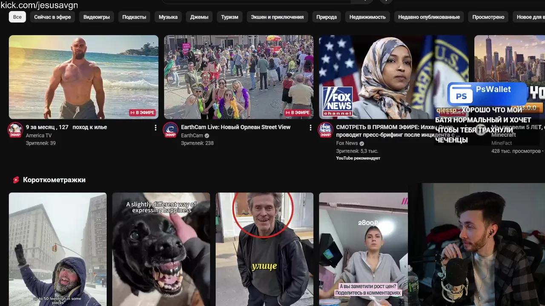Open the Fox News channel avatar

[x=326, y=130]
